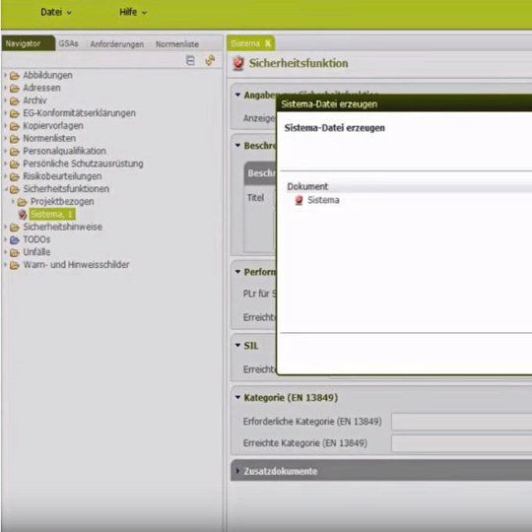Select Risikobeurteilungen in the navigator tree

[x=62, y=176]
